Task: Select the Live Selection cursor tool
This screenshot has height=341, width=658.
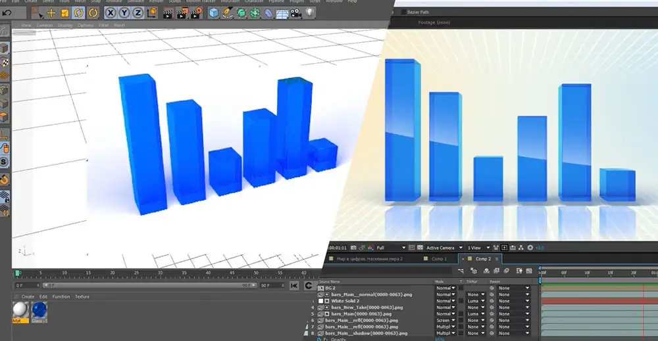Action: pos(38,13)
